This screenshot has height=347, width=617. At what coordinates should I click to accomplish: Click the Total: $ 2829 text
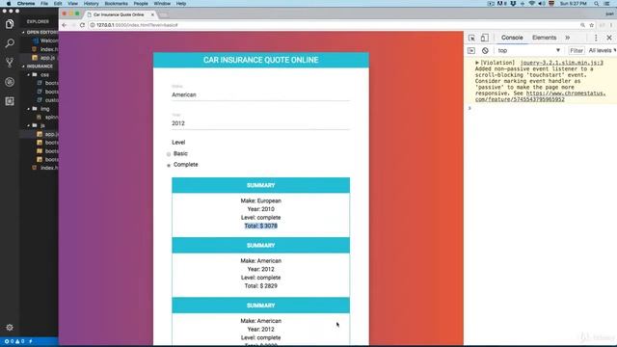tap(260, 286)
